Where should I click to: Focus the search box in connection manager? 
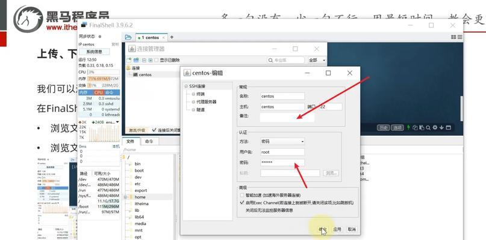coord(286,60)
